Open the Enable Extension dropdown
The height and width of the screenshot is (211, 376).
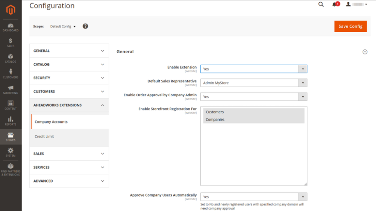click(254, 69)
